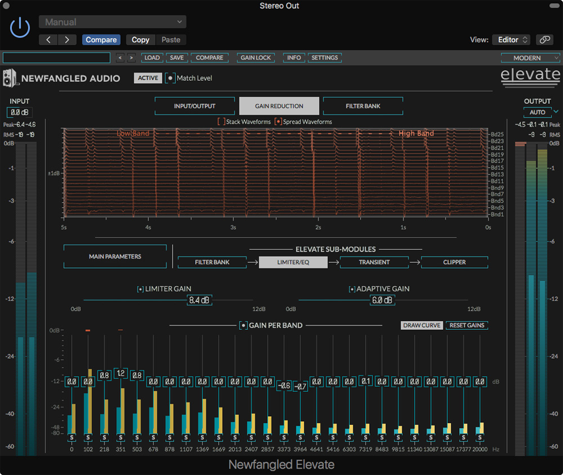Solo the 678 Hz band
The width and height of the screenshot is (563, 475).
point(153,437)
